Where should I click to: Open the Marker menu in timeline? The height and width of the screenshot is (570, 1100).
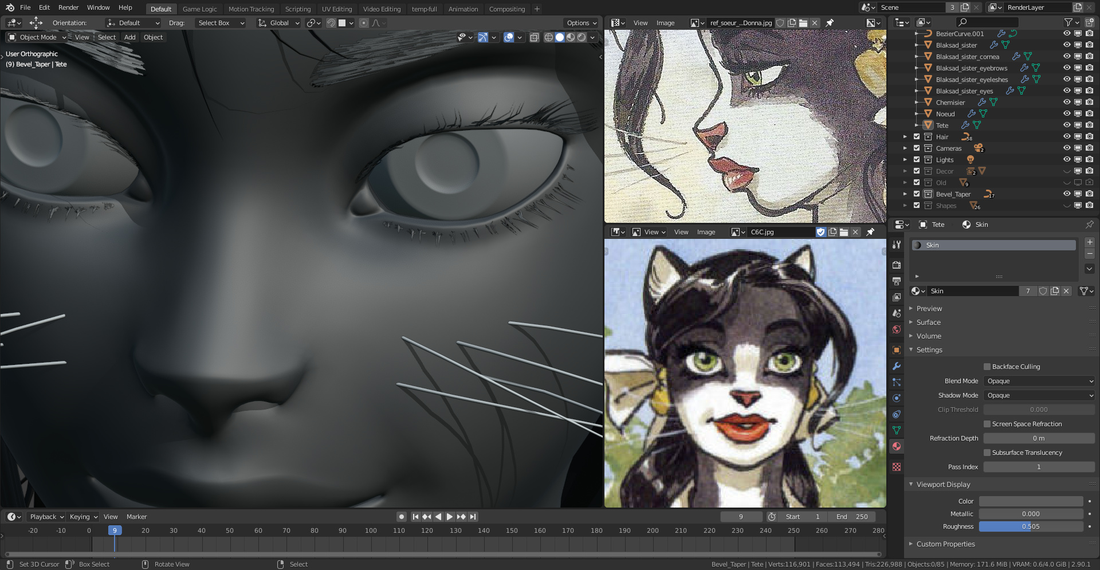click(x=136, y=517)
